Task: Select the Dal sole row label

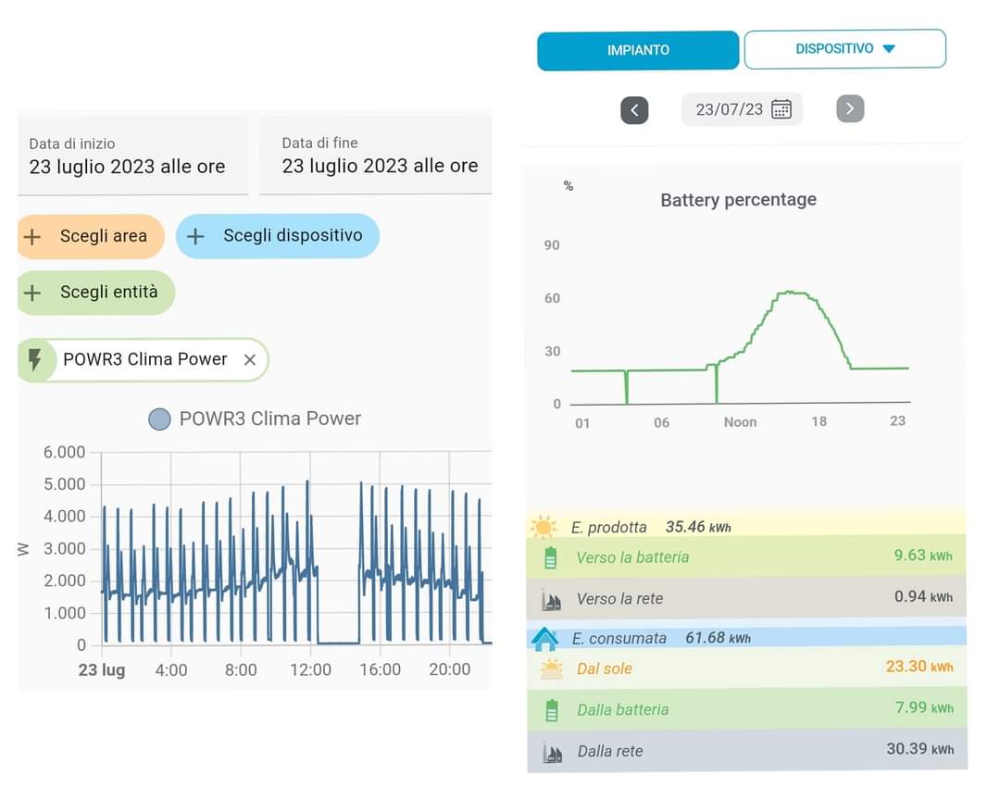Action: pyautogui.click(x=605, y=669)
